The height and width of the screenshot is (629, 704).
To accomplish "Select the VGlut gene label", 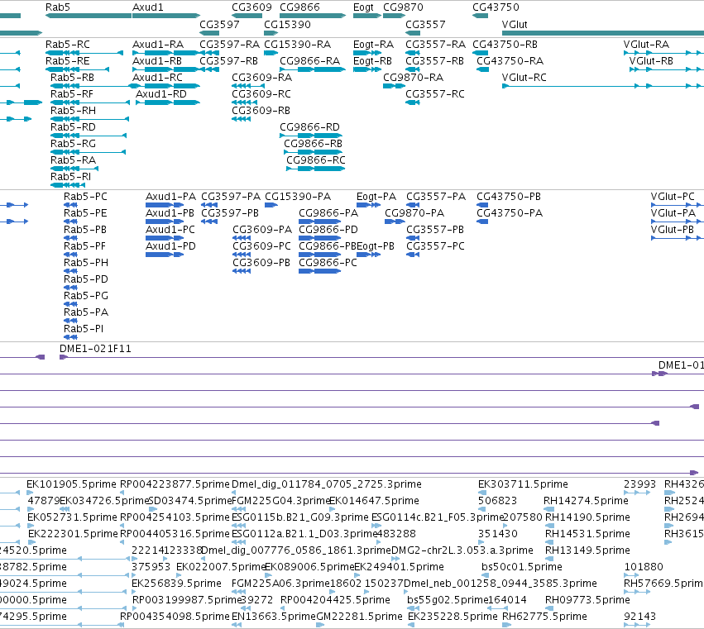I will 515,24.
